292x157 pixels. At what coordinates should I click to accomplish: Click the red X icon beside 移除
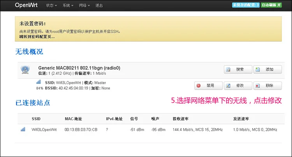[x=258, y=86]
